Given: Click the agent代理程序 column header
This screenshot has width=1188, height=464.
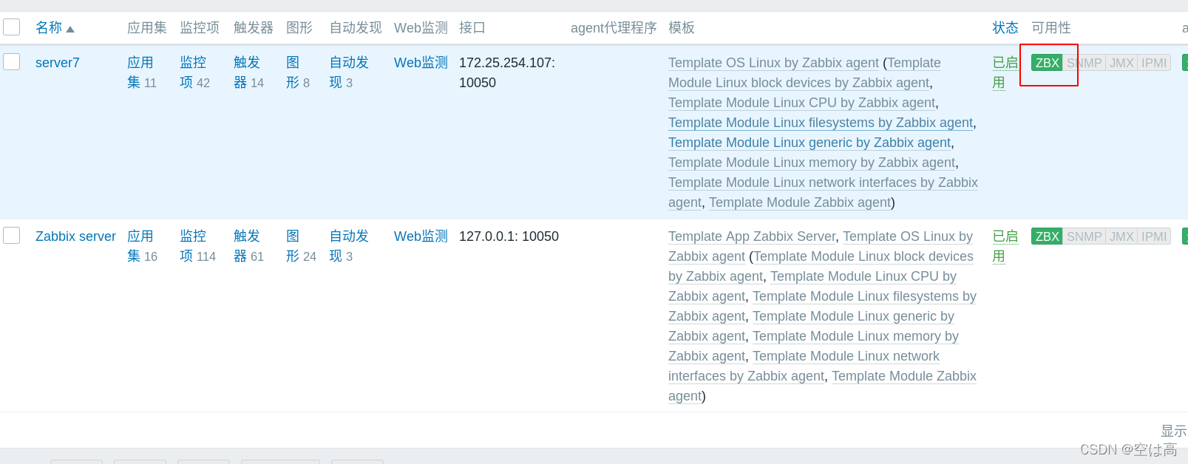Looking at the screenshot, I should coord(614,28).
